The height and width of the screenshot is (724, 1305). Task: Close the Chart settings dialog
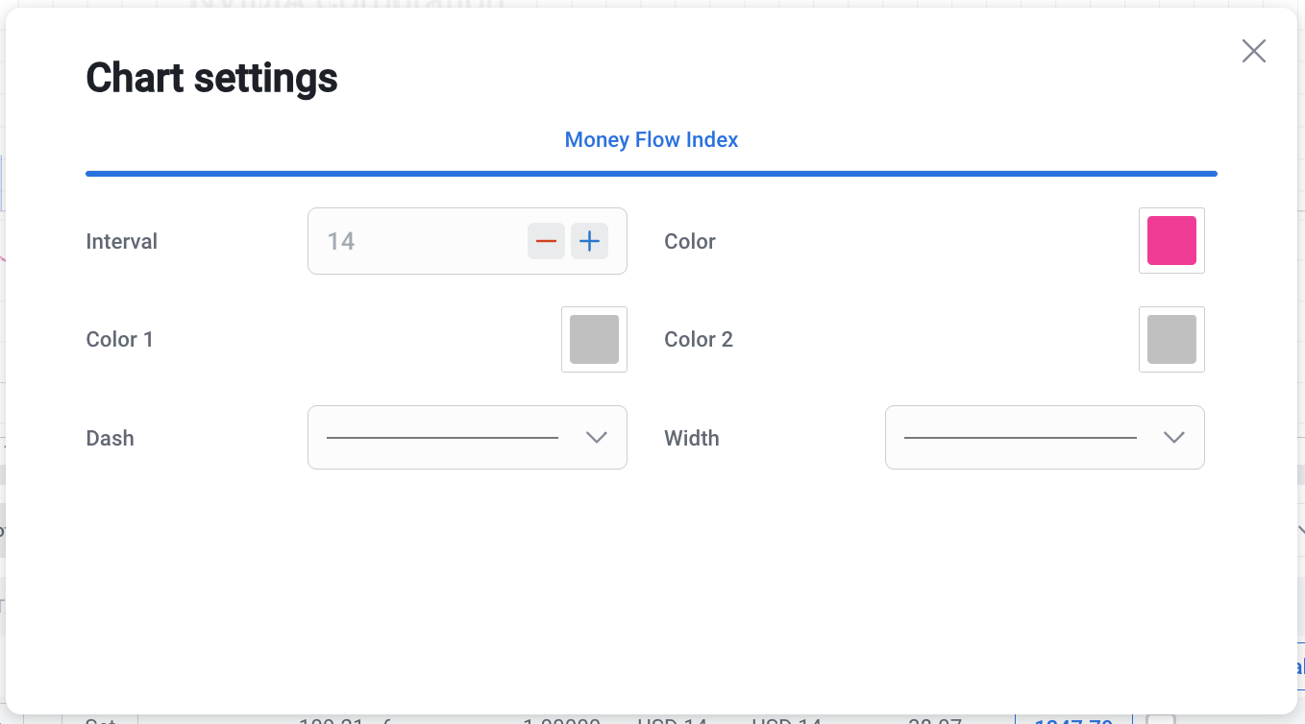tap(1253, 51)
